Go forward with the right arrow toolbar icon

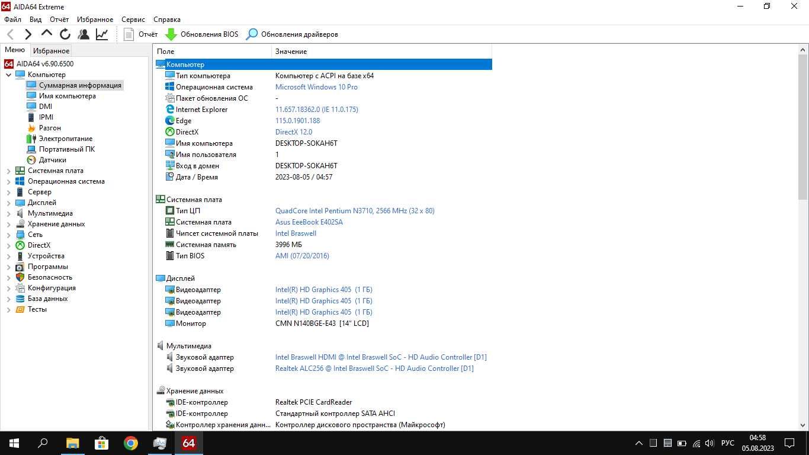(28, 34)
